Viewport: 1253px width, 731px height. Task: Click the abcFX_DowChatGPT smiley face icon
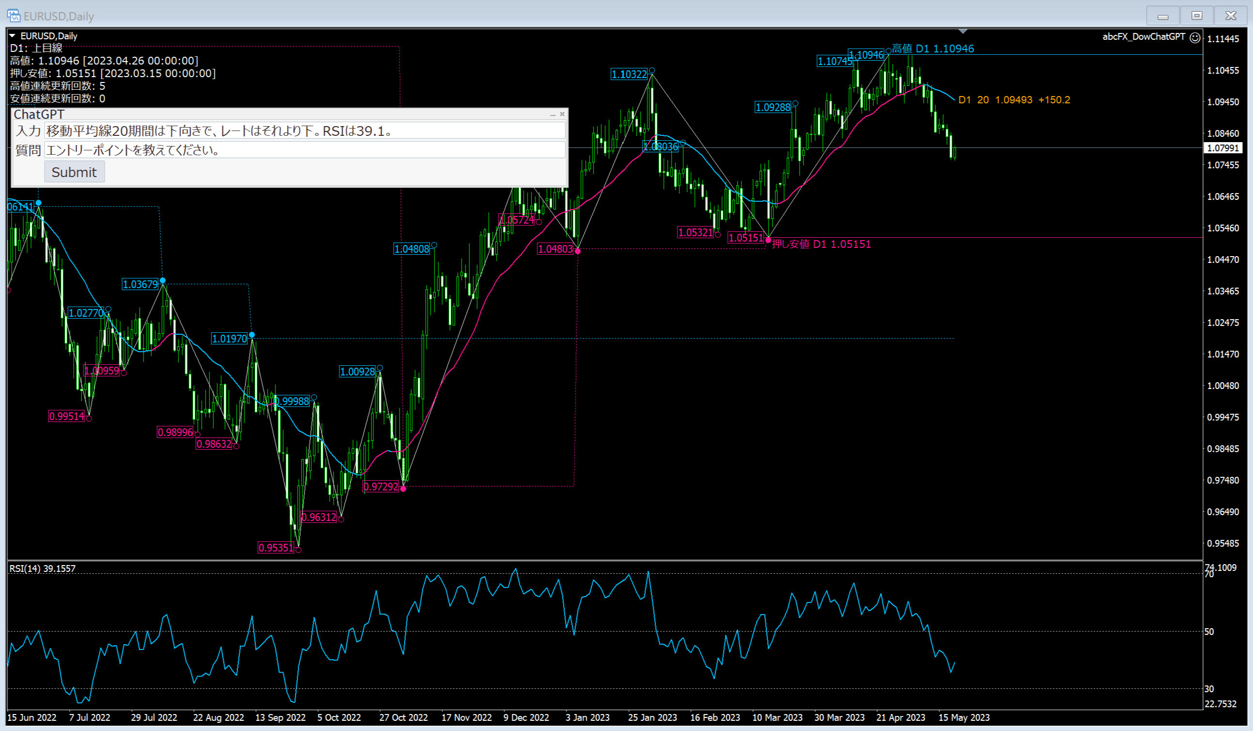tap(1195, 37)
